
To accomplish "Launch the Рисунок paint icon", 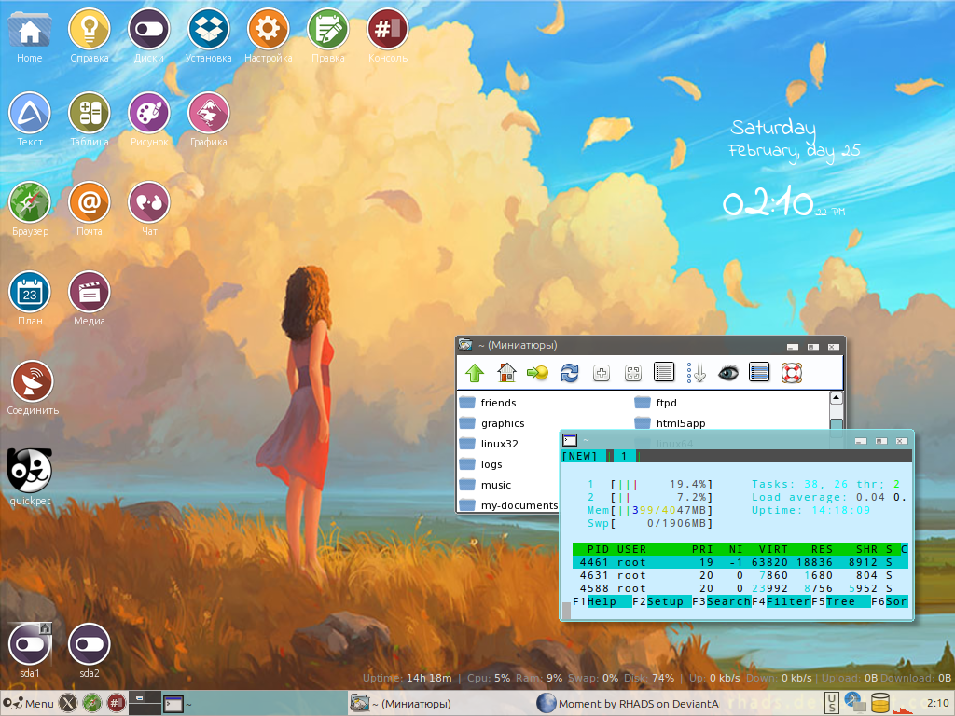I will 148,114.
